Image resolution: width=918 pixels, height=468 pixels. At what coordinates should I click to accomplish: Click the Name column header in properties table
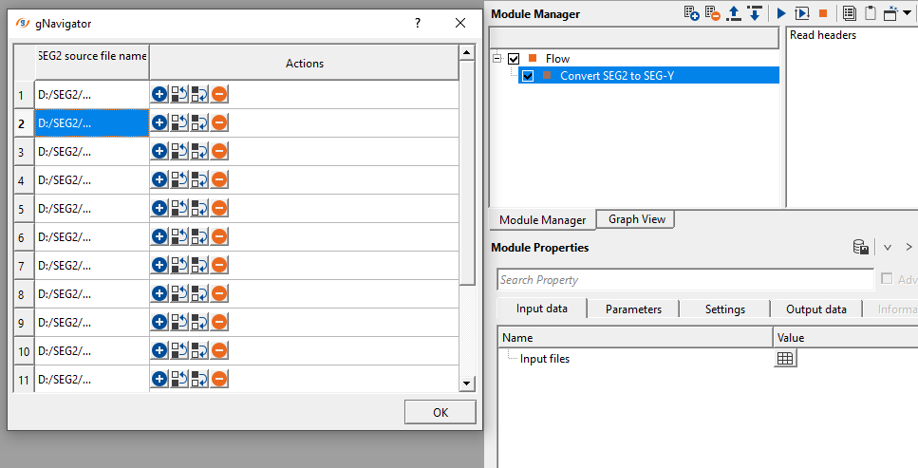point(635,337)
